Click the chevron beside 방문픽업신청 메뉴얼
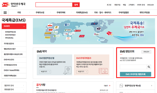157x93 pixels. pos(152,85)
